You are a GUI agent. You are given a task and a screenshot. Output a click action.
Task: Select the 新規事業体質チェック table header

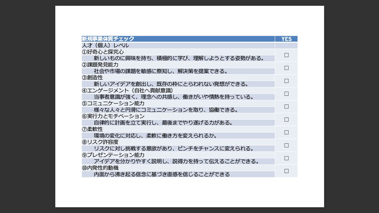click(x=108, y=39)
